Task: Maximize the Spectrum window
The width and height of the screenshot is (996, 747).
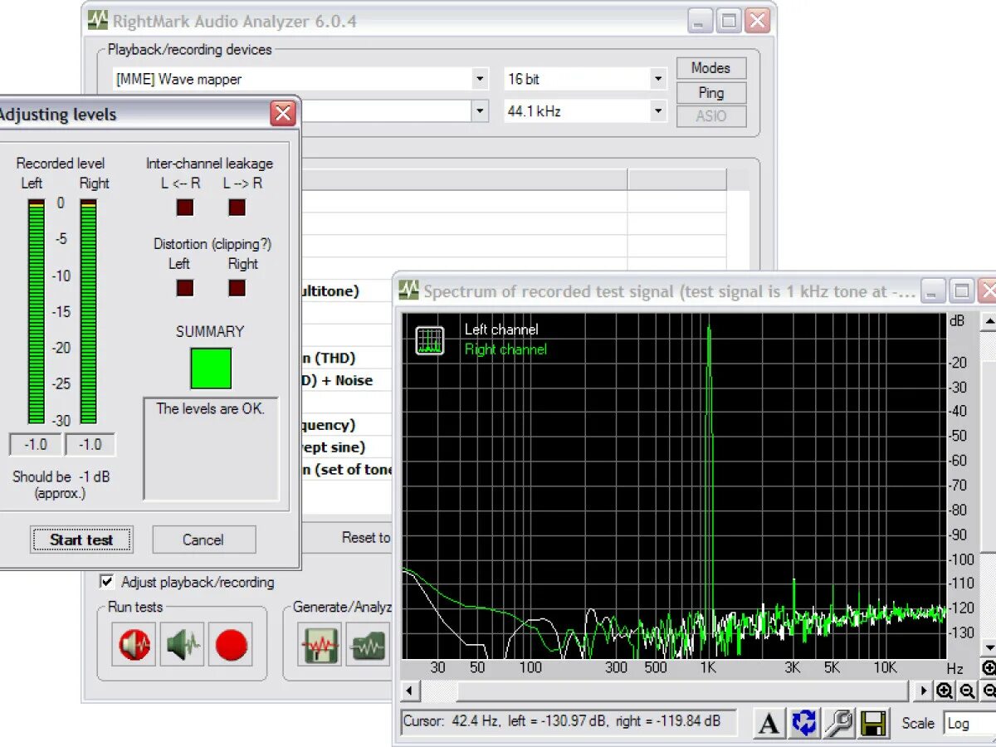Action: [961, 290]
